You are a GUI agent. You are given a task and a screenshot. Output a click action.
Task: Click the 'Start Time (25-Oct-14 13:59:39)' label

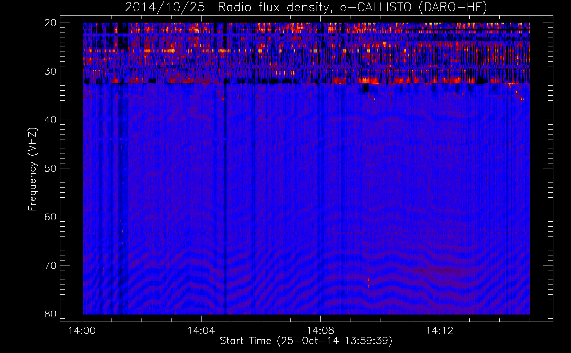click(306, 341)
